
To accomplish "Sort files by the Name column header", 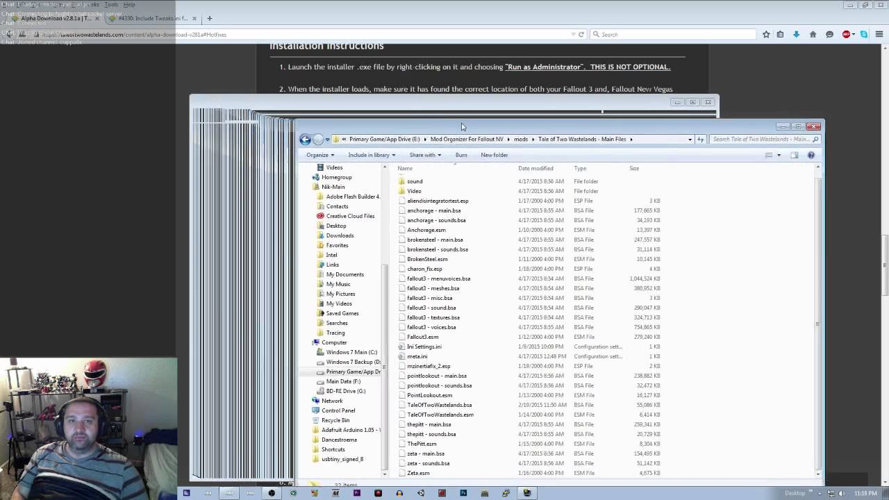I will click(405, 168).
